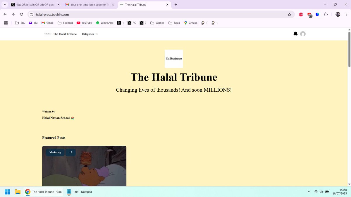The width and height of the screenshot is (351, 197).
Task: Open the Games bookmarks folder
Action: 157,23
